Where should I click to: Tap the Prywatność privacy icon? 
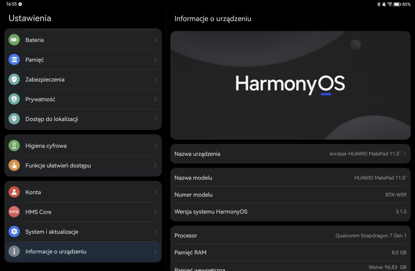click(x=14, y=99)
